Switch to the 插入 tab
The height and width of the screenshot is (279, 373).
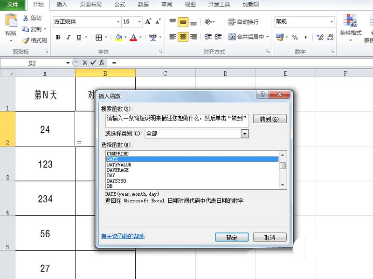click(62, 5)
